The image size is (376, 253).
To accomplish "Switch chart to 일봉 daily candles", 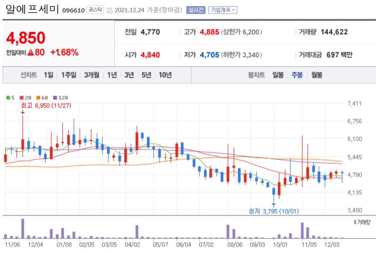I will coord(278,75).
